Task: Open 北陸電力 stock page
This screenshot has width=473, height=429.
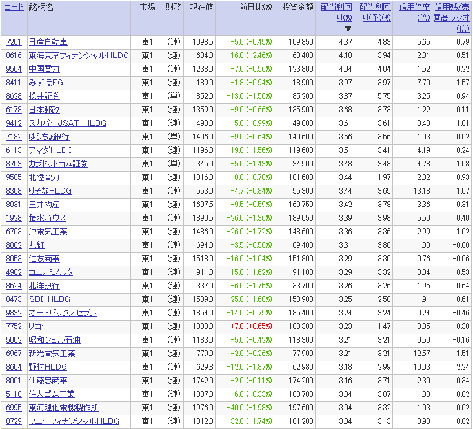Action: coord(44,177)
